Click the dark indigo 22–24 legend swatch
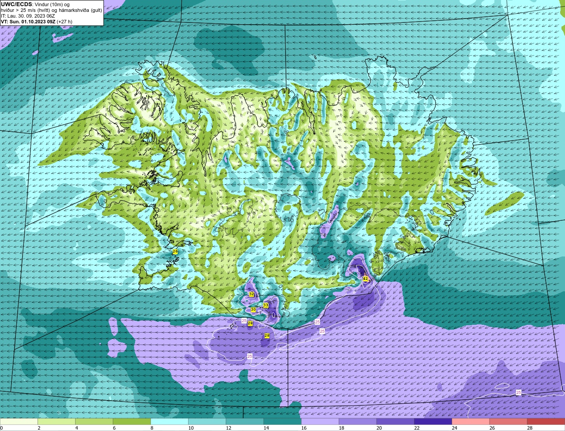The width and height of the screenshot is (565, 431). click(433, 422)
